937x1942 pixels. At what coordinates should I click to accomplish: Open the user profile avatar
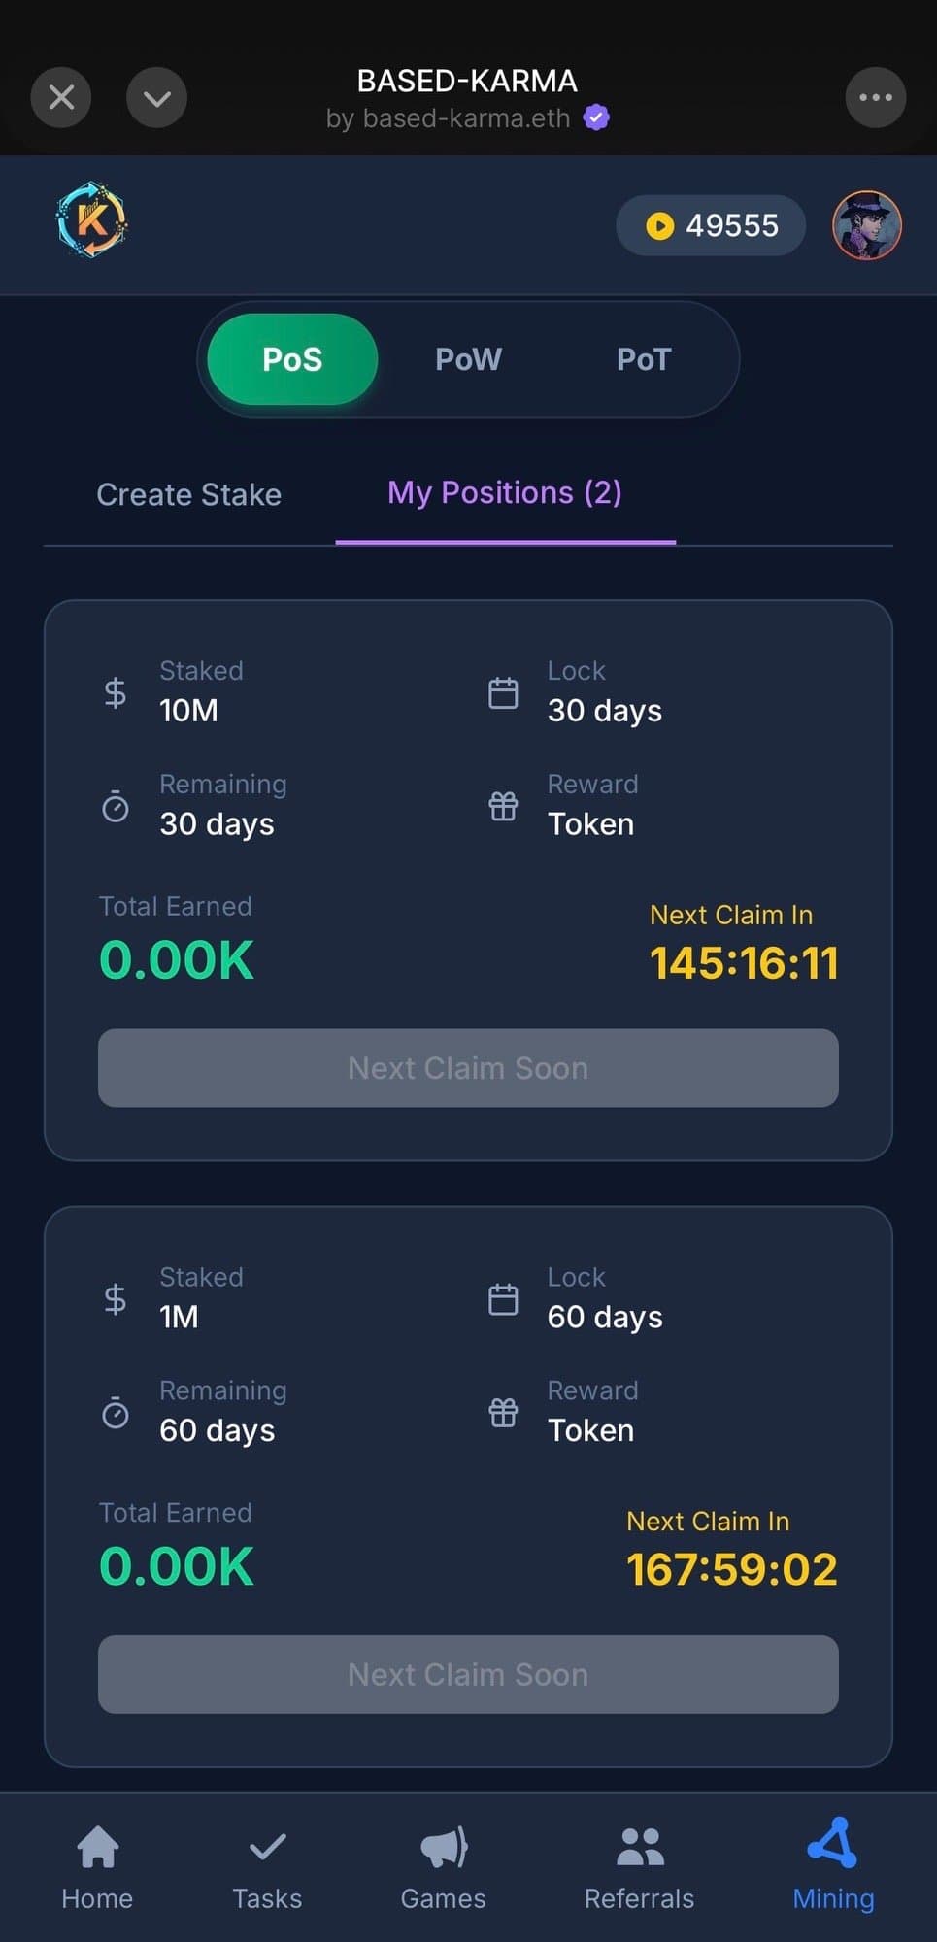tap(866, 225)
